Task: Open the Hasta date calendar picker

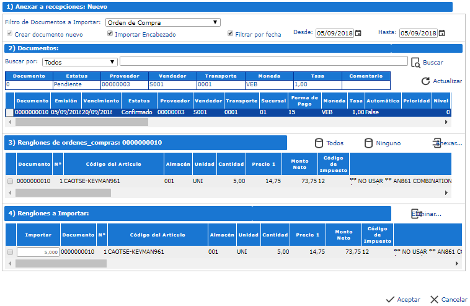Action: [x=443, y=33]
